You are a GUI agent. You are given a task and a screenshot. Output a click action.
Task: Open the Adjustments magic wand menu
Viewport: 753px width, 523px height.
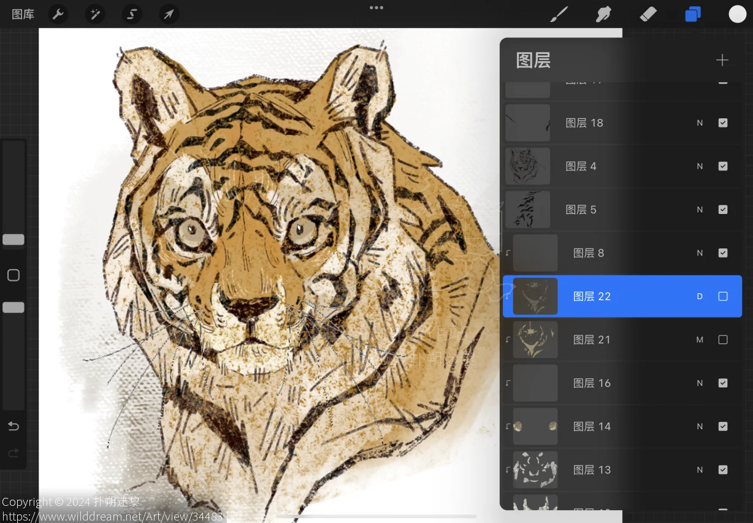tap(95, 14)
